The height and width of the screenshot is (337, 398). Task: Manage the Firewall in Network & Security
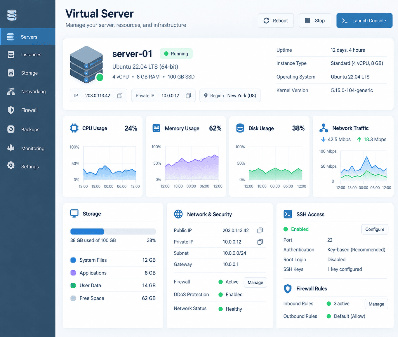(255, 282)
